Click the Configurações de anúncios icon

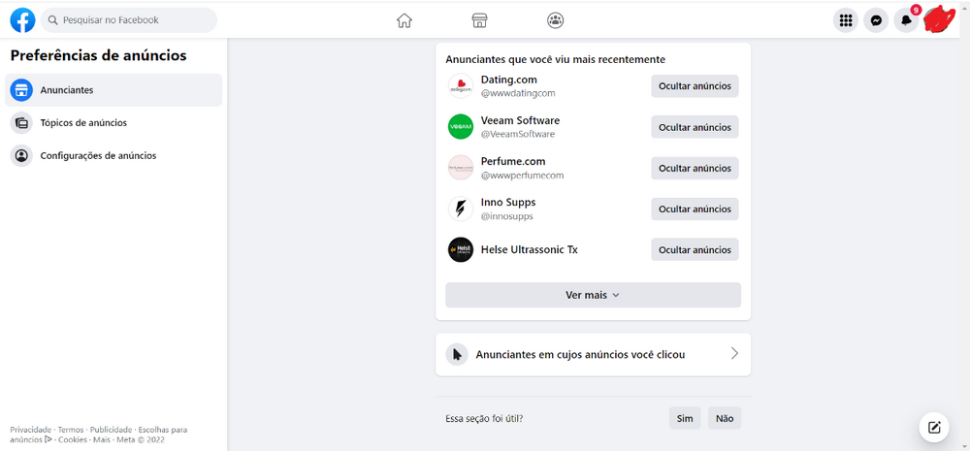coord(21,155)
